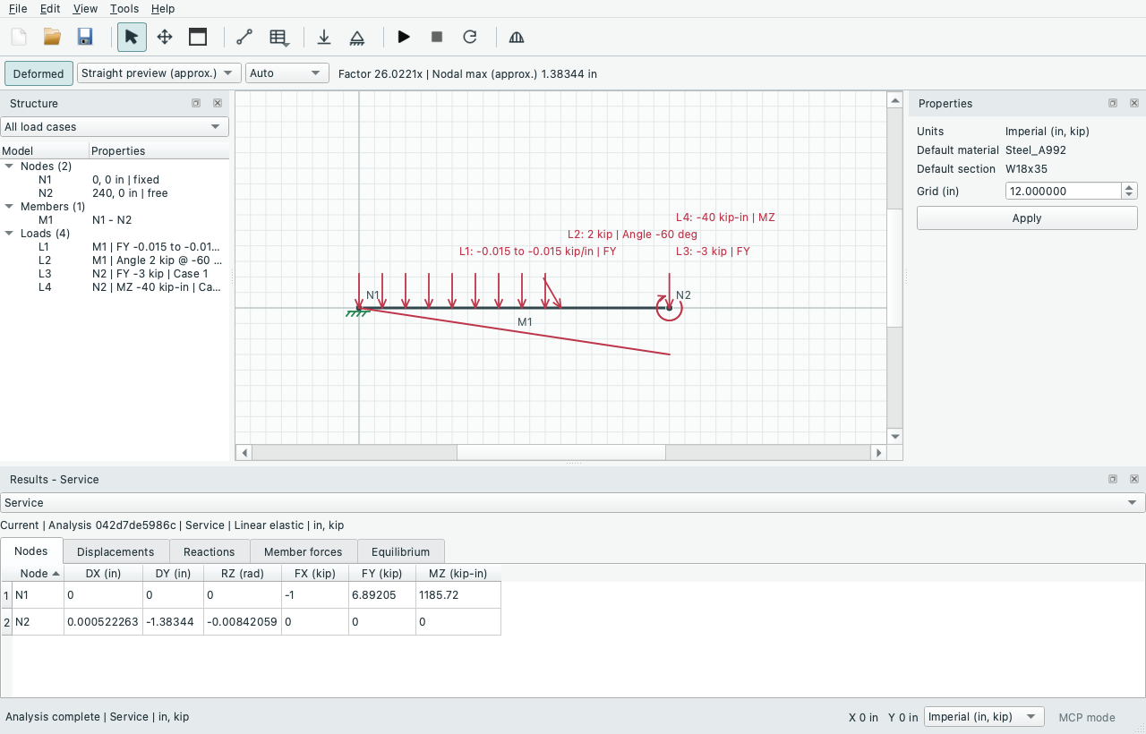Open the All load cases dropdown
This screenshot has width=1146, height=734.
(115, 127)
